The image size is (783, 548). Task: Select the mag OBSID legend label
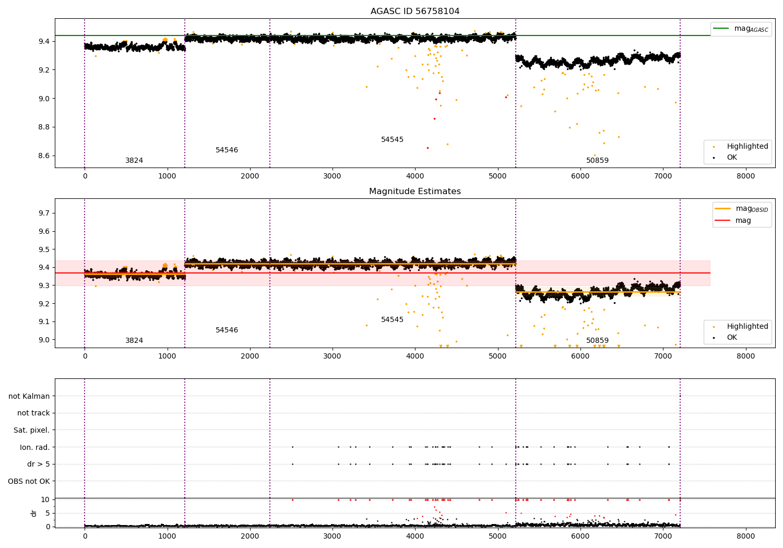point(752,209)
